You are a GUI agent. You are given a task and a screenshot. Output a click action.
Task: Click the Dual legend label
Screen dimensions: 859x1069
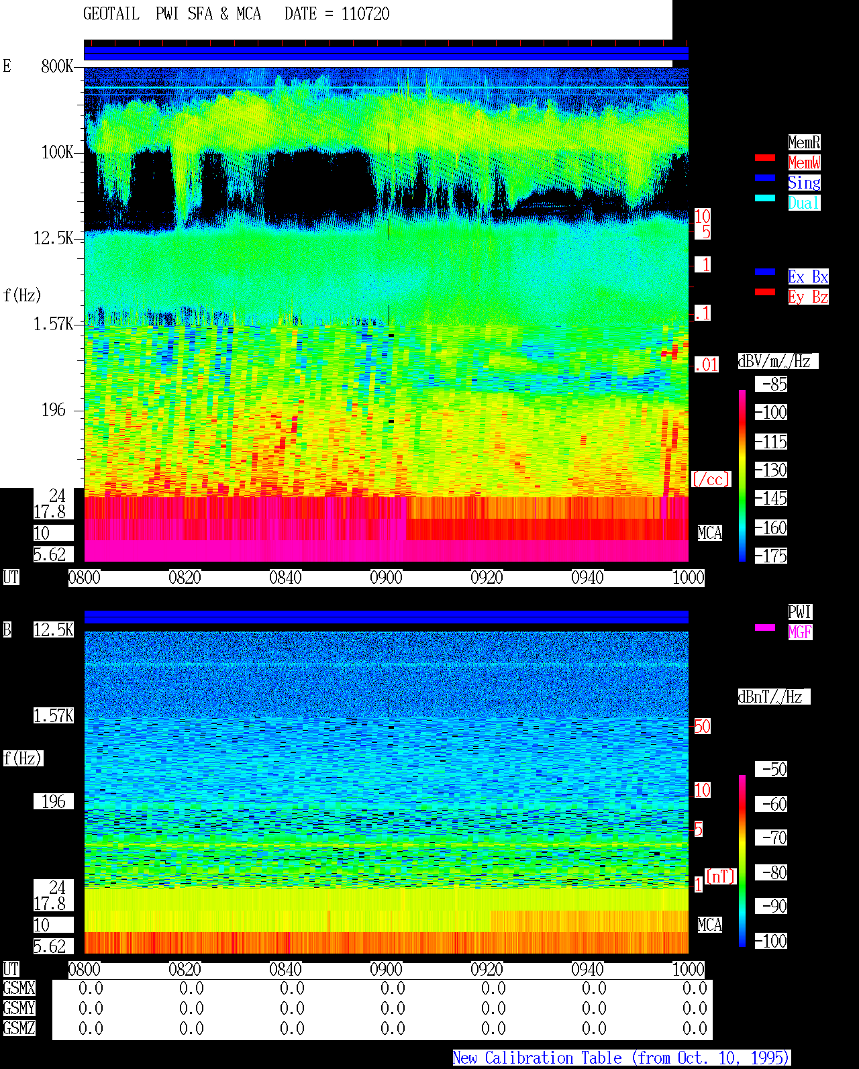tap(804, 203)
